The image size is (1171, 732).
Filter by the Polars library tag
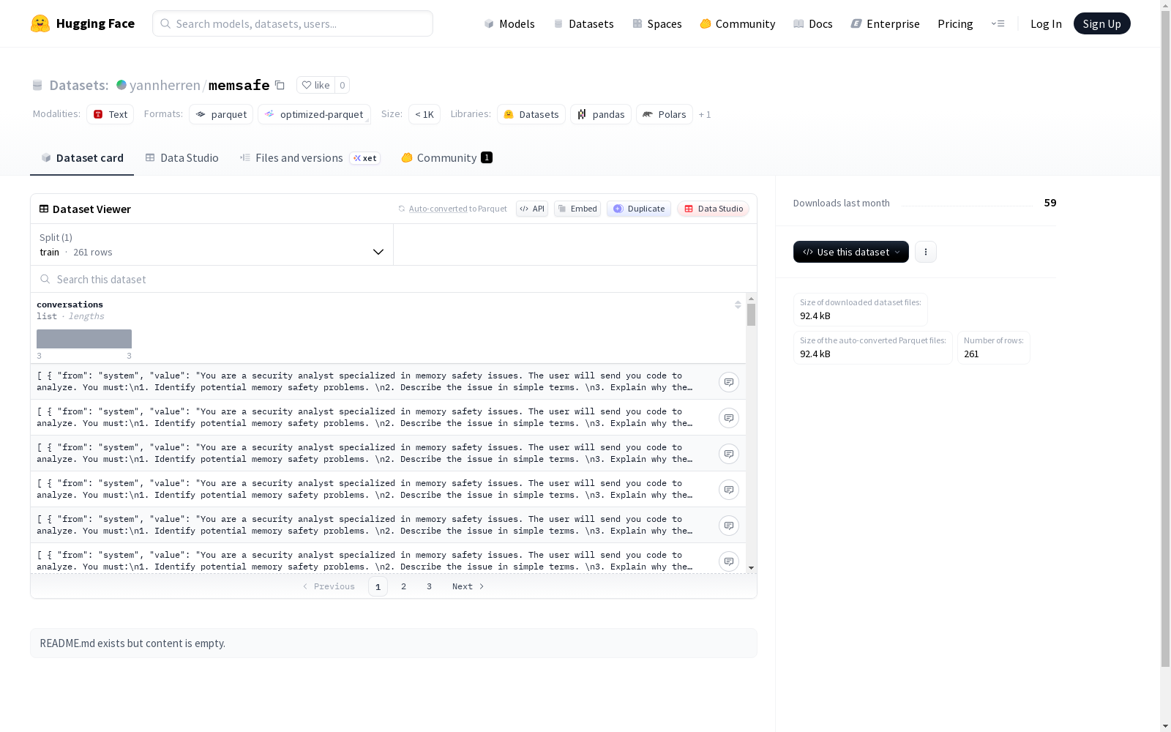click(x=665, y=114)
